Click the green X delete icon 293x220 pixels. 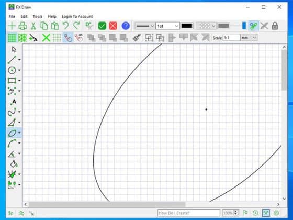[46, 38]
